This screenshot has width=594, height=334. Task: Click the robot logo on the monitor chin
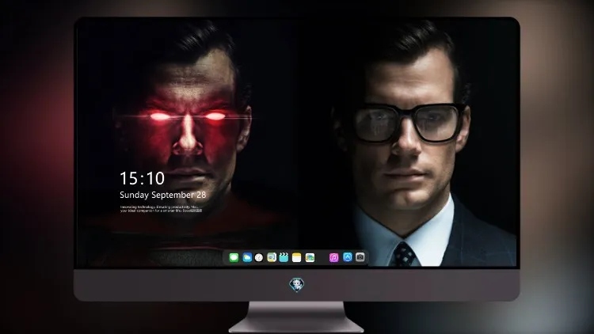click(x=297, y=285)
